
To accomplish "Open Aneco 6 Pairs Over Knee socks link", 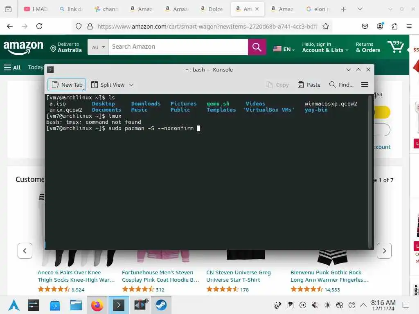I will (x=76, y=276).
